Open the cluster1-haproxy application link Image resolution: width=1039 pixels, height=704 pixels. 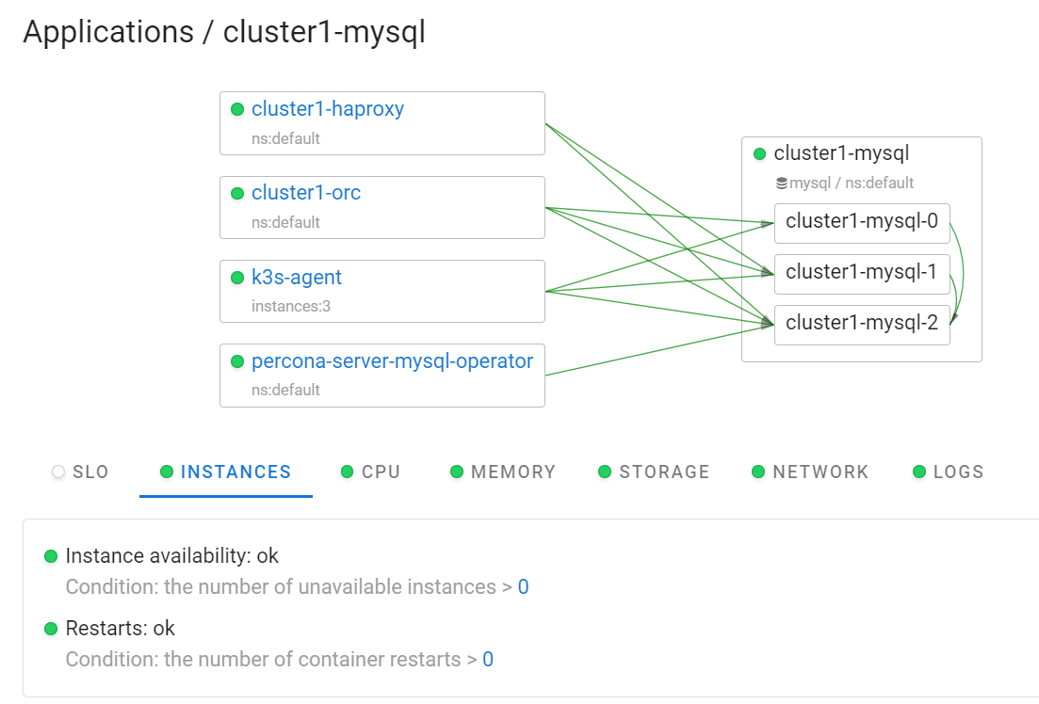click(327, 109)
